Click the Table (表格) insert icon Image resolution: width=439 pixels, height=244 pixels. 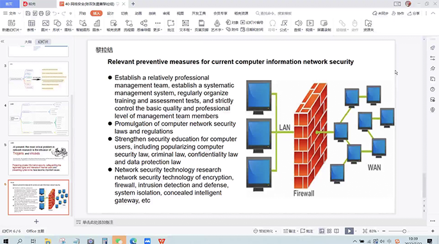[x=31, y=26]
